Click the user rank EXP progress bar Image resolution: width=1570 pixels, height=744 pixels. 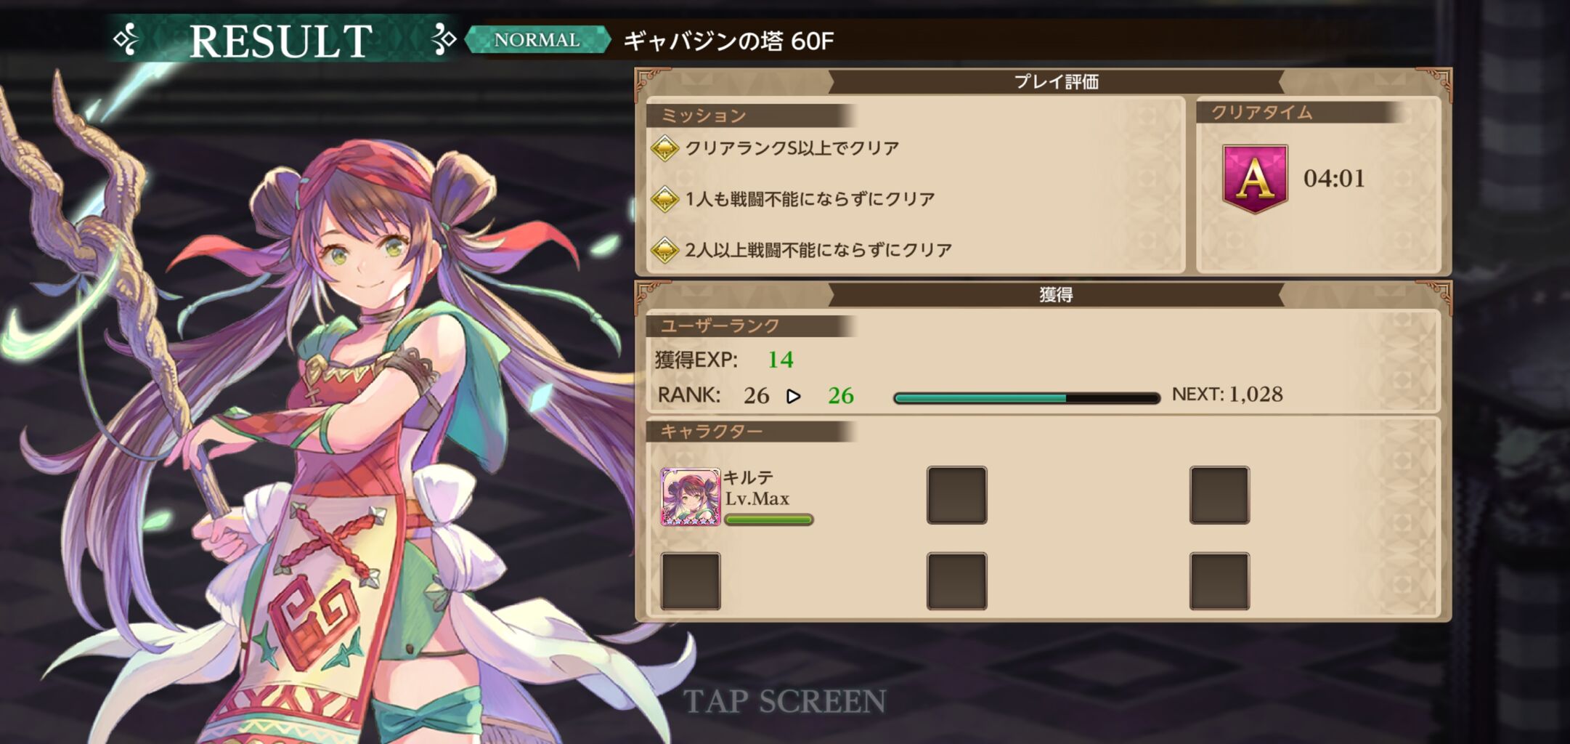1026,397
